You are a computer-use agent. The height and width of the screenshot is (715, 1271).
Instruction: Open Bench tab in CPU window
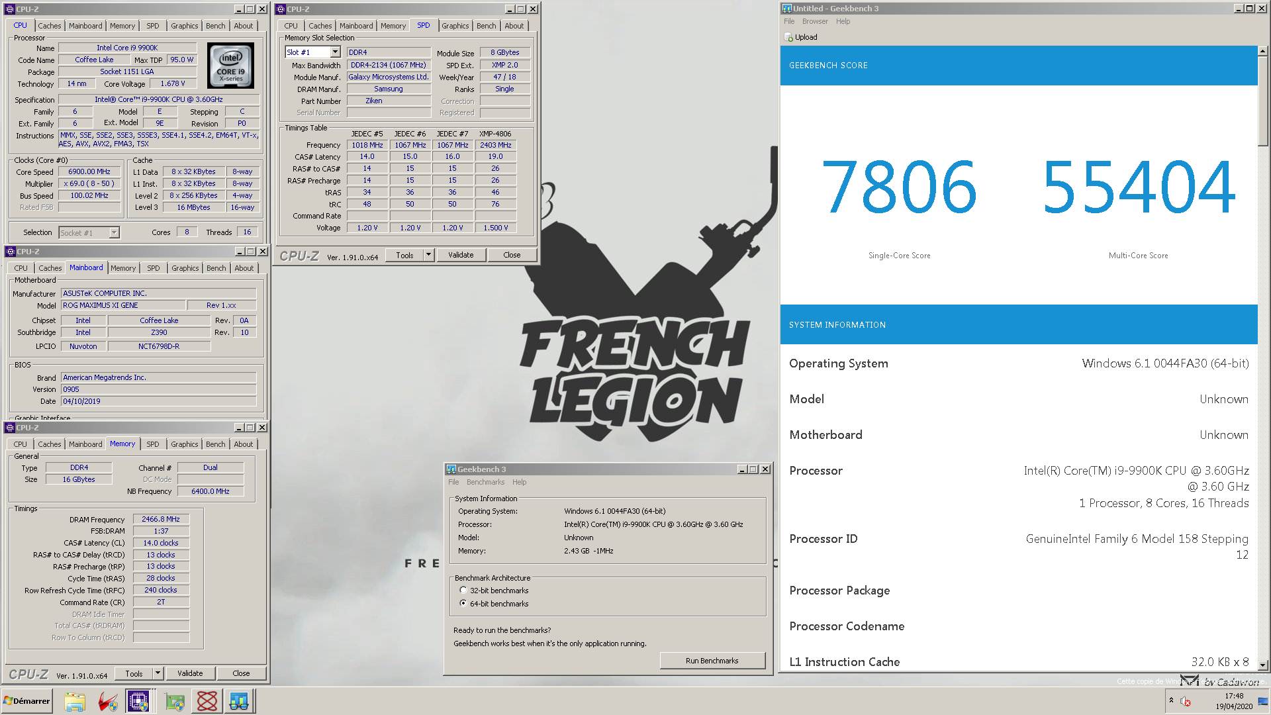click(x=216, y=26)
